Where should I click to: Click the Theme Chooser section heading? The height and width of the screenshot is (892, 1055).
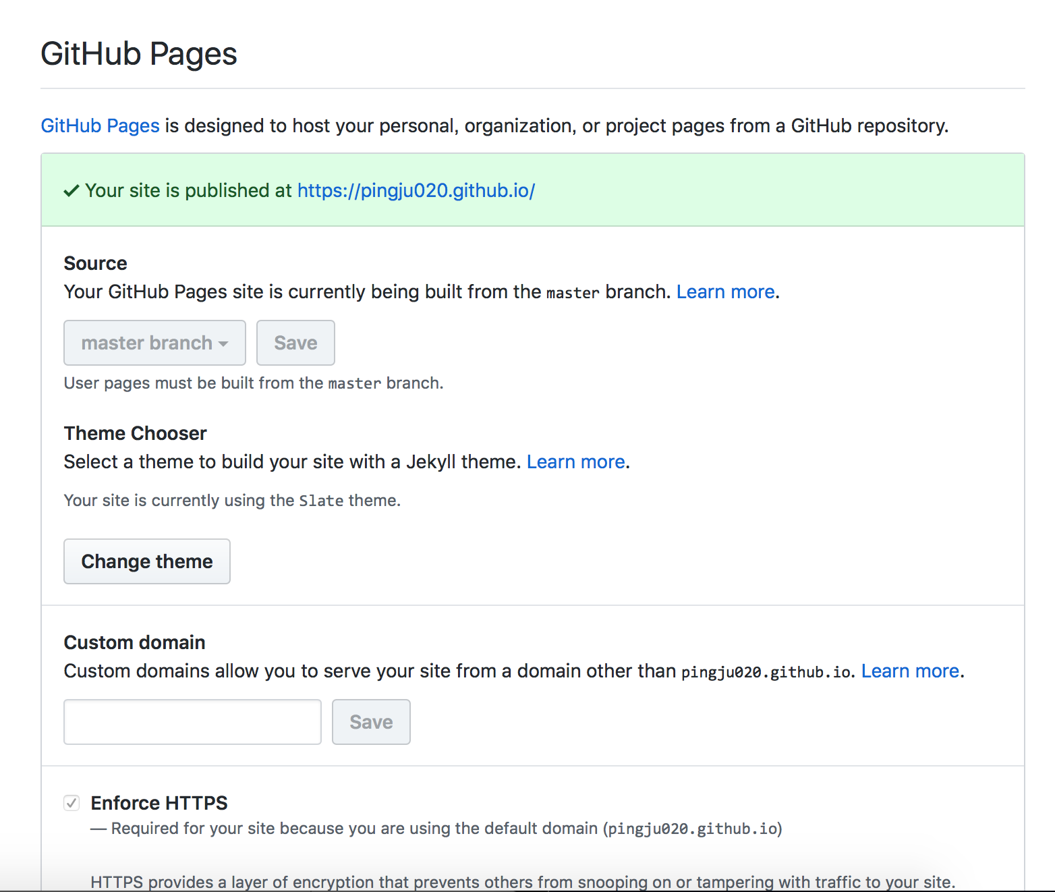[135, 433]
